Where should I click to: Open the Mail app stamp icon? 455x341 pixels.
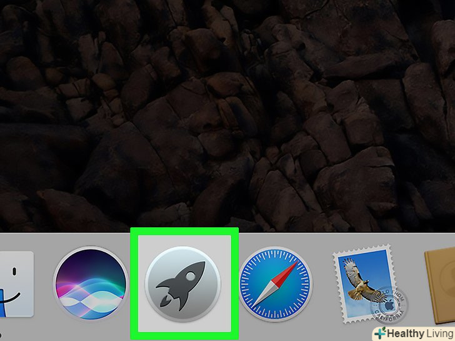pyautogui.click(x=370, y=284)
